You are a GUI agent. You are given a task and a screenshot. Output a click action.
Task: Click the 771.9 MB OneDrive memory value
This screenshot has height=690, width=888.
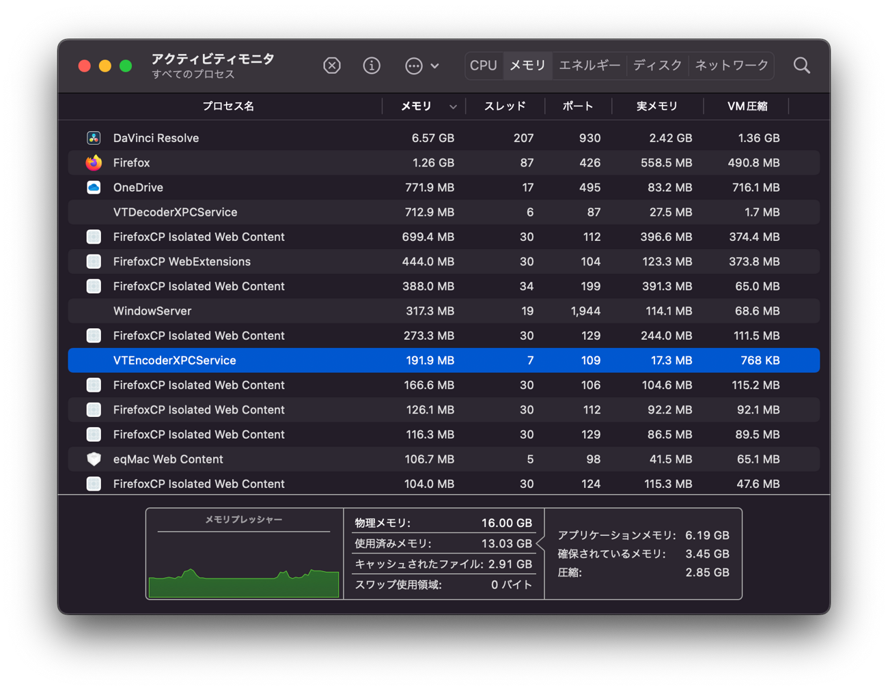pos(430,187)
